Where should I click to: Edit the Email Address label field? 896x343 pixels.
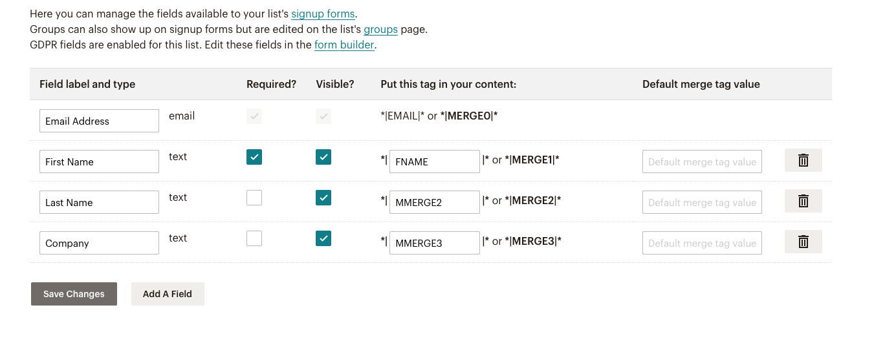(x=99, y=121)
